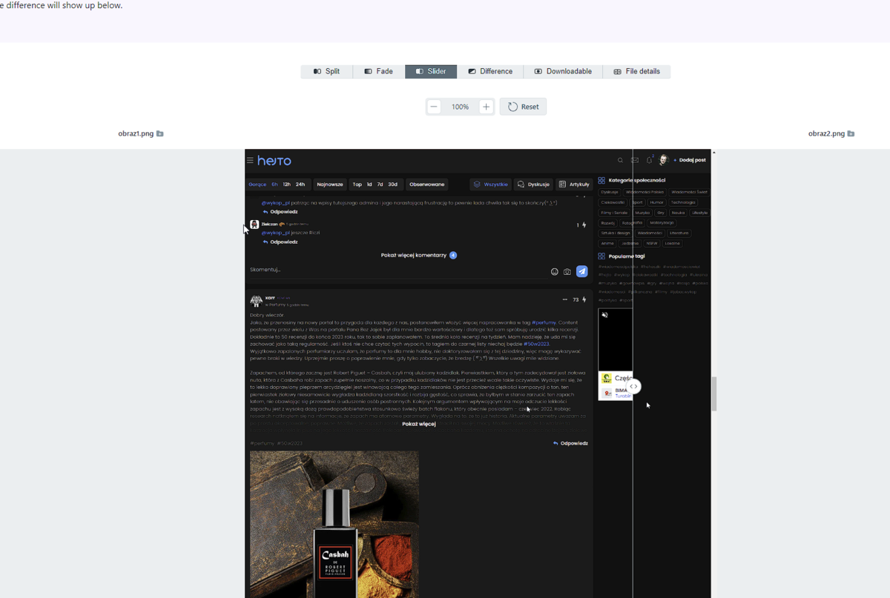Open the hamburger menu beside hejto logo
Viewport: 890px width, 598px height.
[x=250, y=160]
